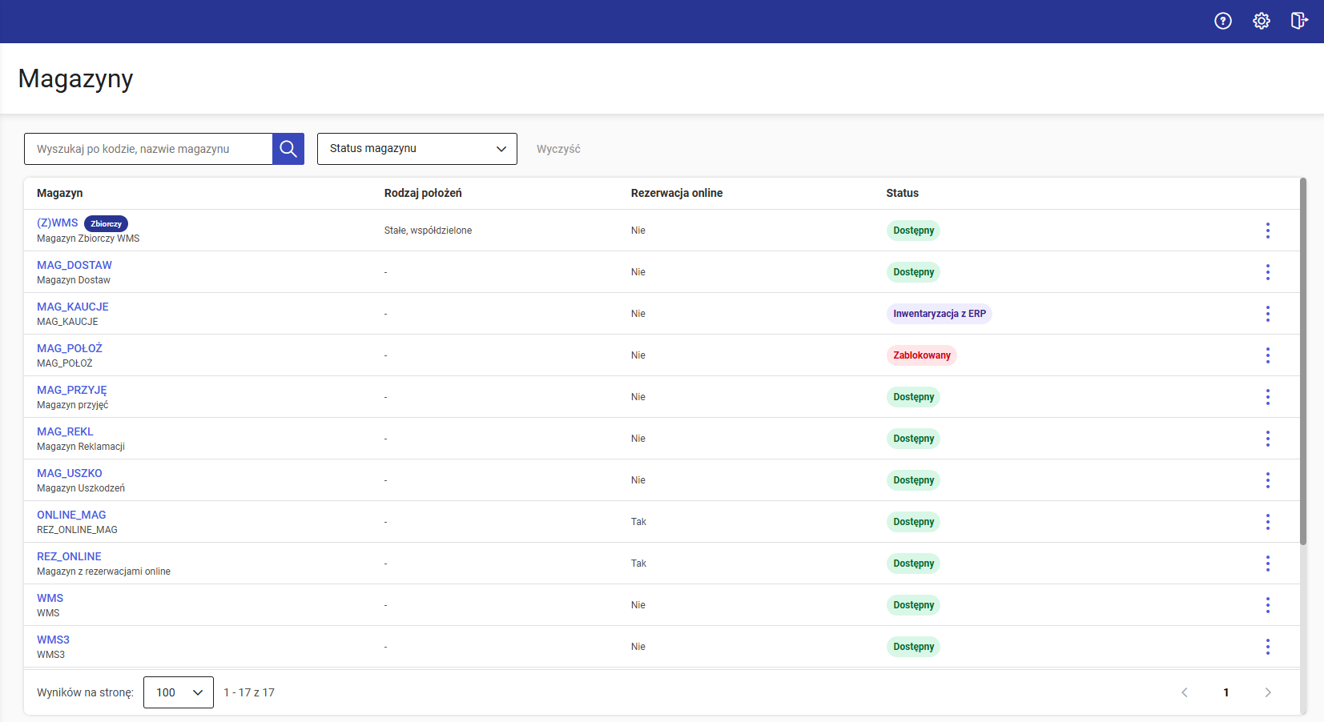Screen dimensions: 1324x722
Task: Open three-dot menu for MAG_POŁOŻ row
Action: tap(1267, 355)
